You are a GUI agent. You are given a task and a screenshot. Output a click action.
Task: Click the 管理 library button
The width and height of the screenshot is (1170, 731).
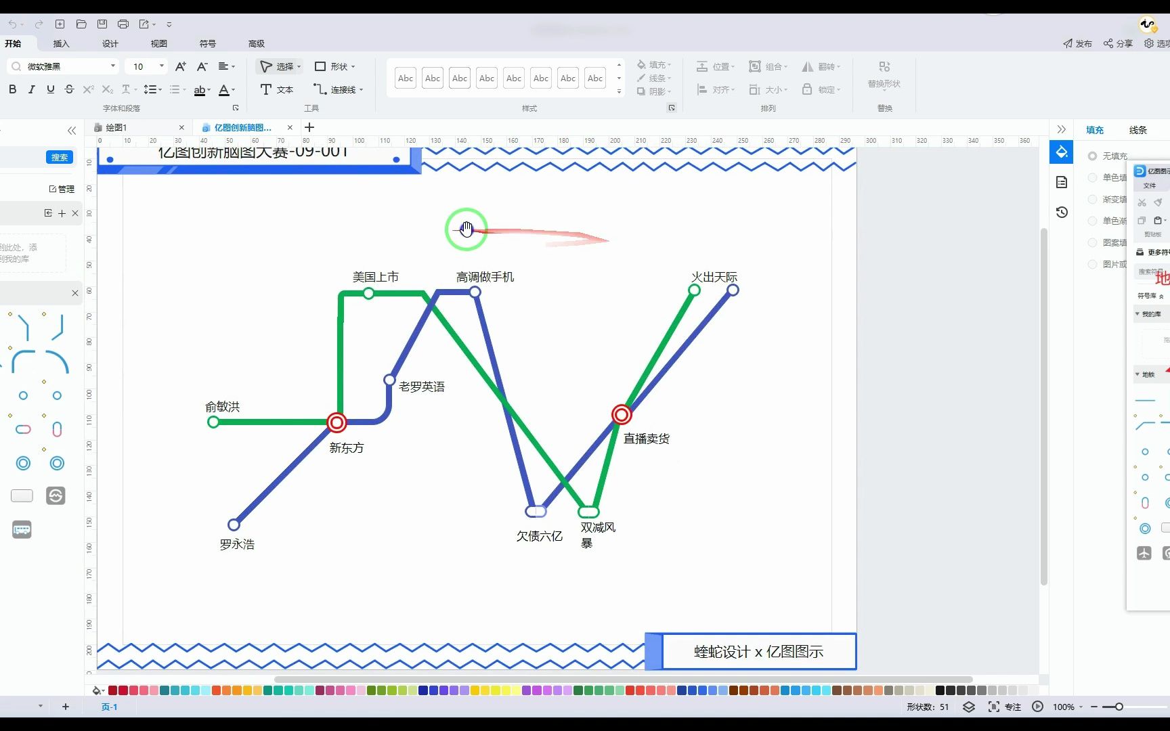click(62, 189)
